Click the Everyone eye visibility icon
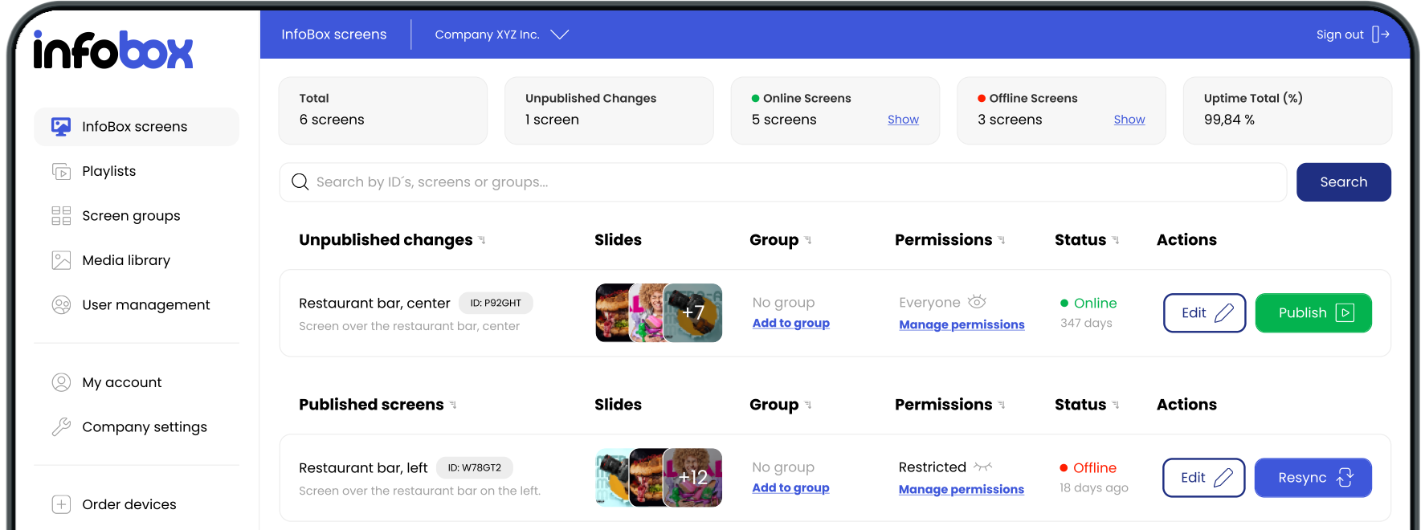The height and width of the screenshot is (530, 1425). (977, 302)
